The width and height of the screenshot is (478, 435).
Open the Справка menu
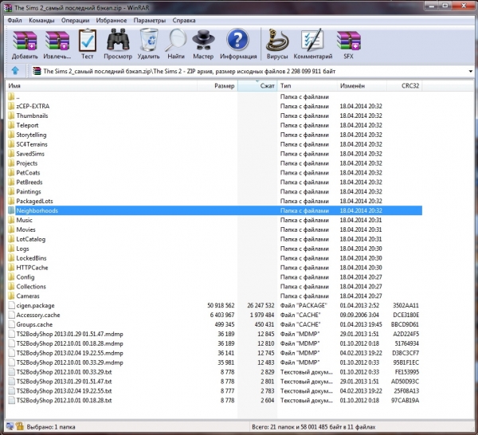pyautogui.click(x=184, y=21)
